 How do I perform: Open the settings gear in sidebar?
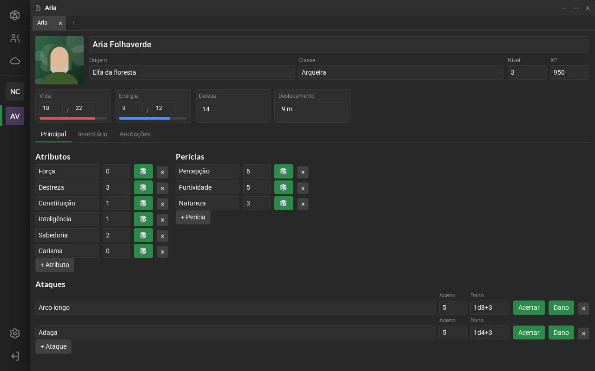click(x=15, y=333)
